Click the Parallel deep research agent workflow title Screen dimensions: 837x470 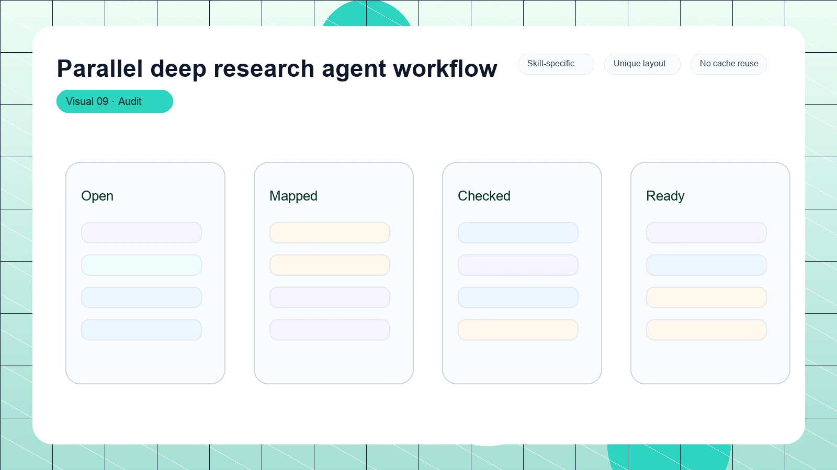[x=277, y=69]
